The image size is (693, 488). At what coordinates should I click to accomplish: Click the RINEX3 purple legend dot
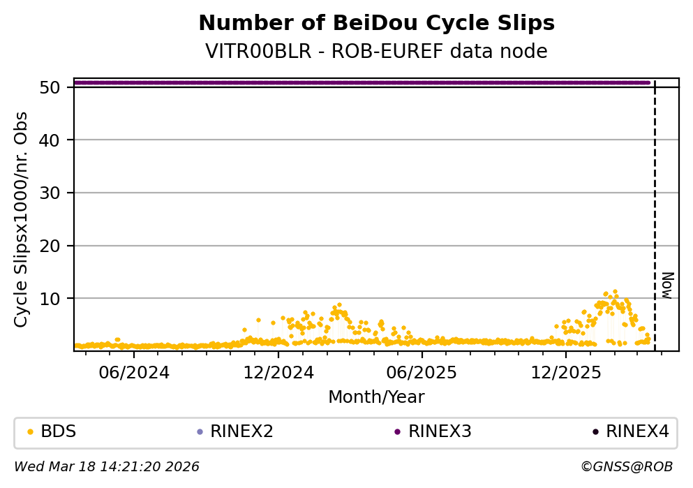click(x=397, y=432)
